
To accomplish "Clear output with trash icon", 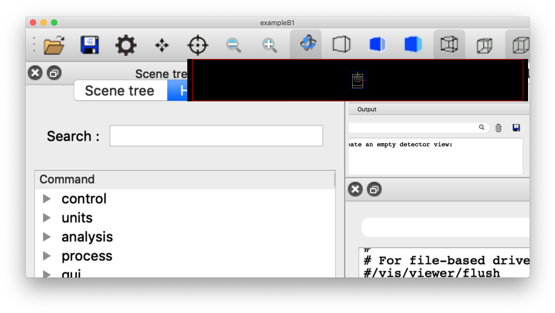I will click(x=498, y=128).
